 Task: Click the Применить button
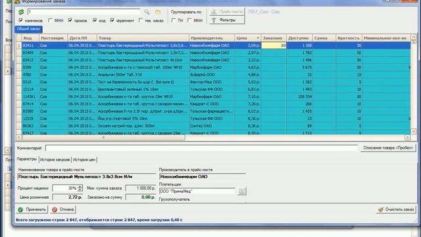click(x=32, y=209)
